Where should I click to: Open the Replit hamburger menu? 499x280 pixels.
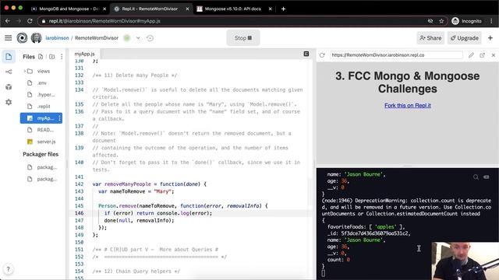[x=9, y=38]
